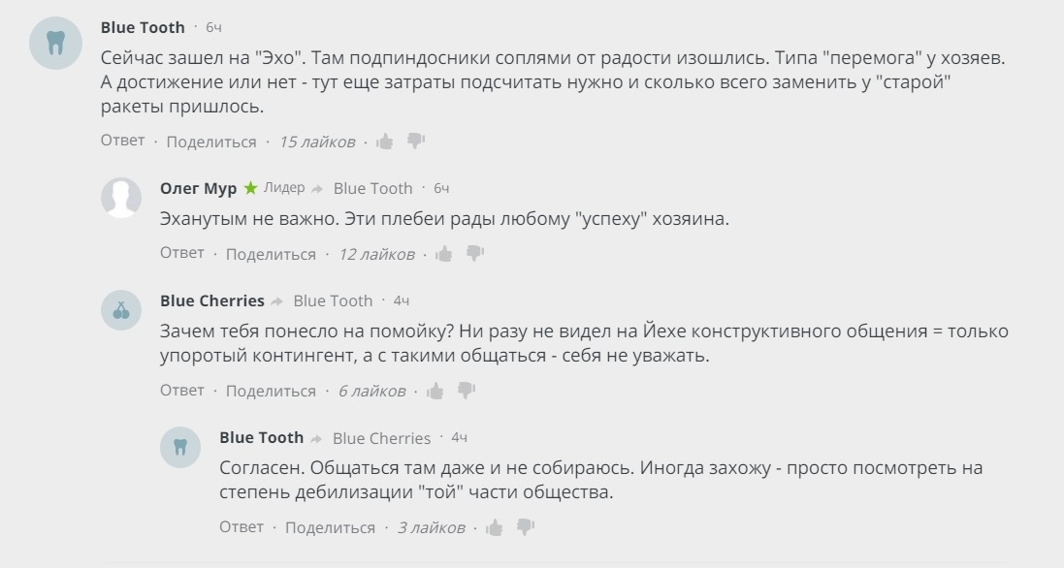Dislike Blue Tooth's last reply

point(525,527)
